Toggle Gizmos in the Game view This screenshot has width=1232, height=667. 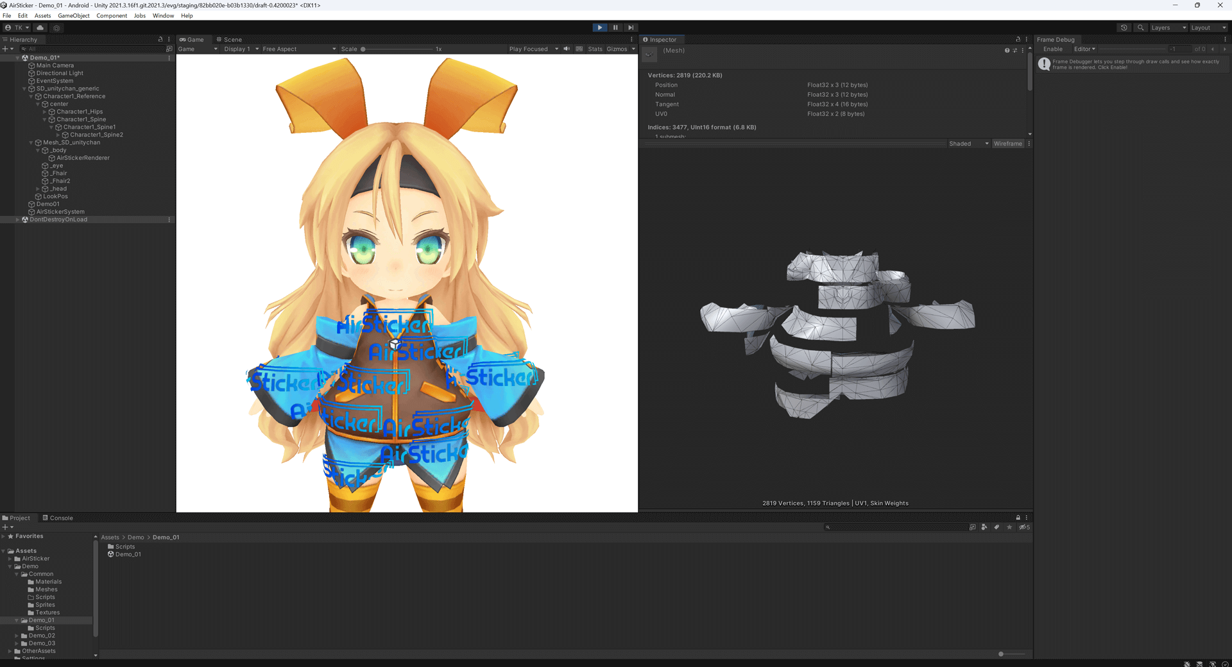coord(617,49)
